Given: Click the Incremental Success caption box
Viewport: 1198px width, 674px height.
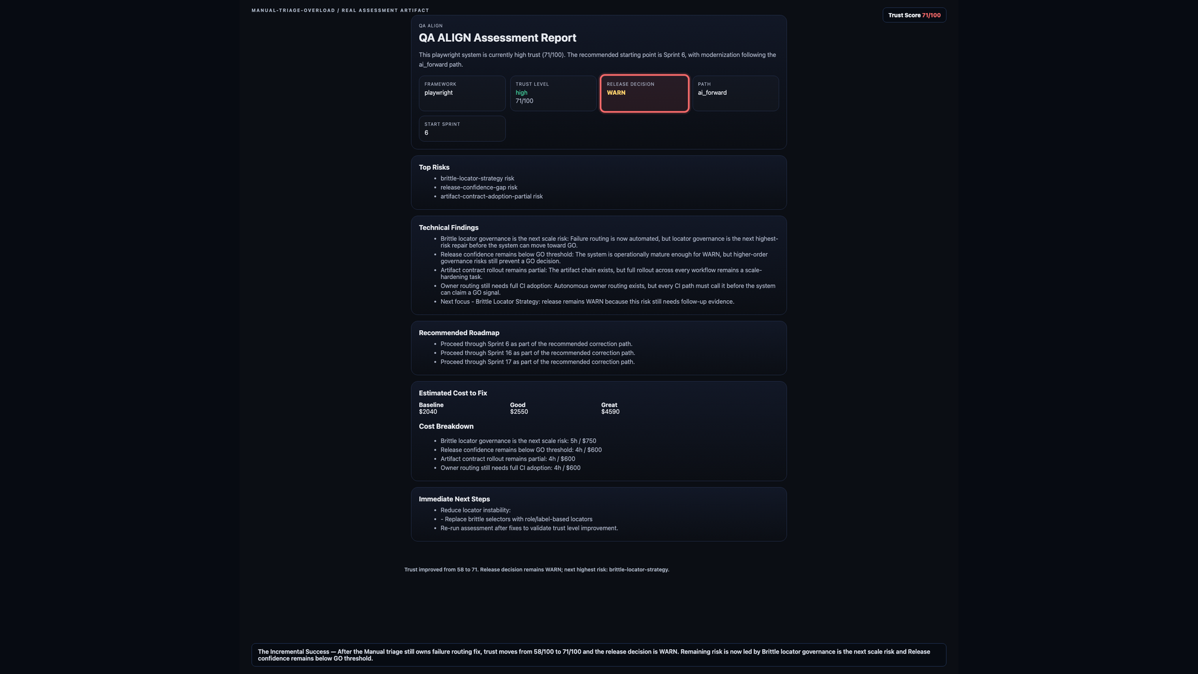Looking at the screenshot, I should pos(599,655).
